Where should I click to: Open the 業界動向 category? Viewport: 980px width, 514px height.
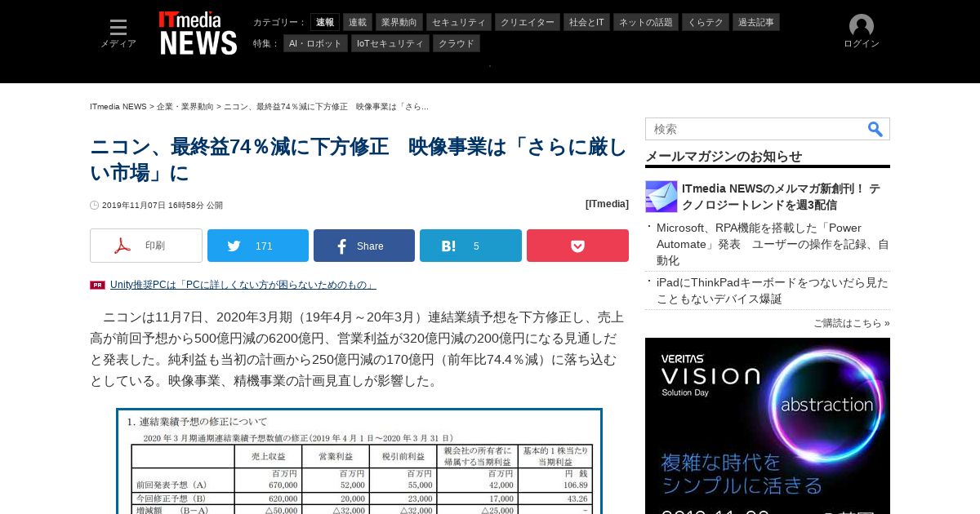pos(399,22)
